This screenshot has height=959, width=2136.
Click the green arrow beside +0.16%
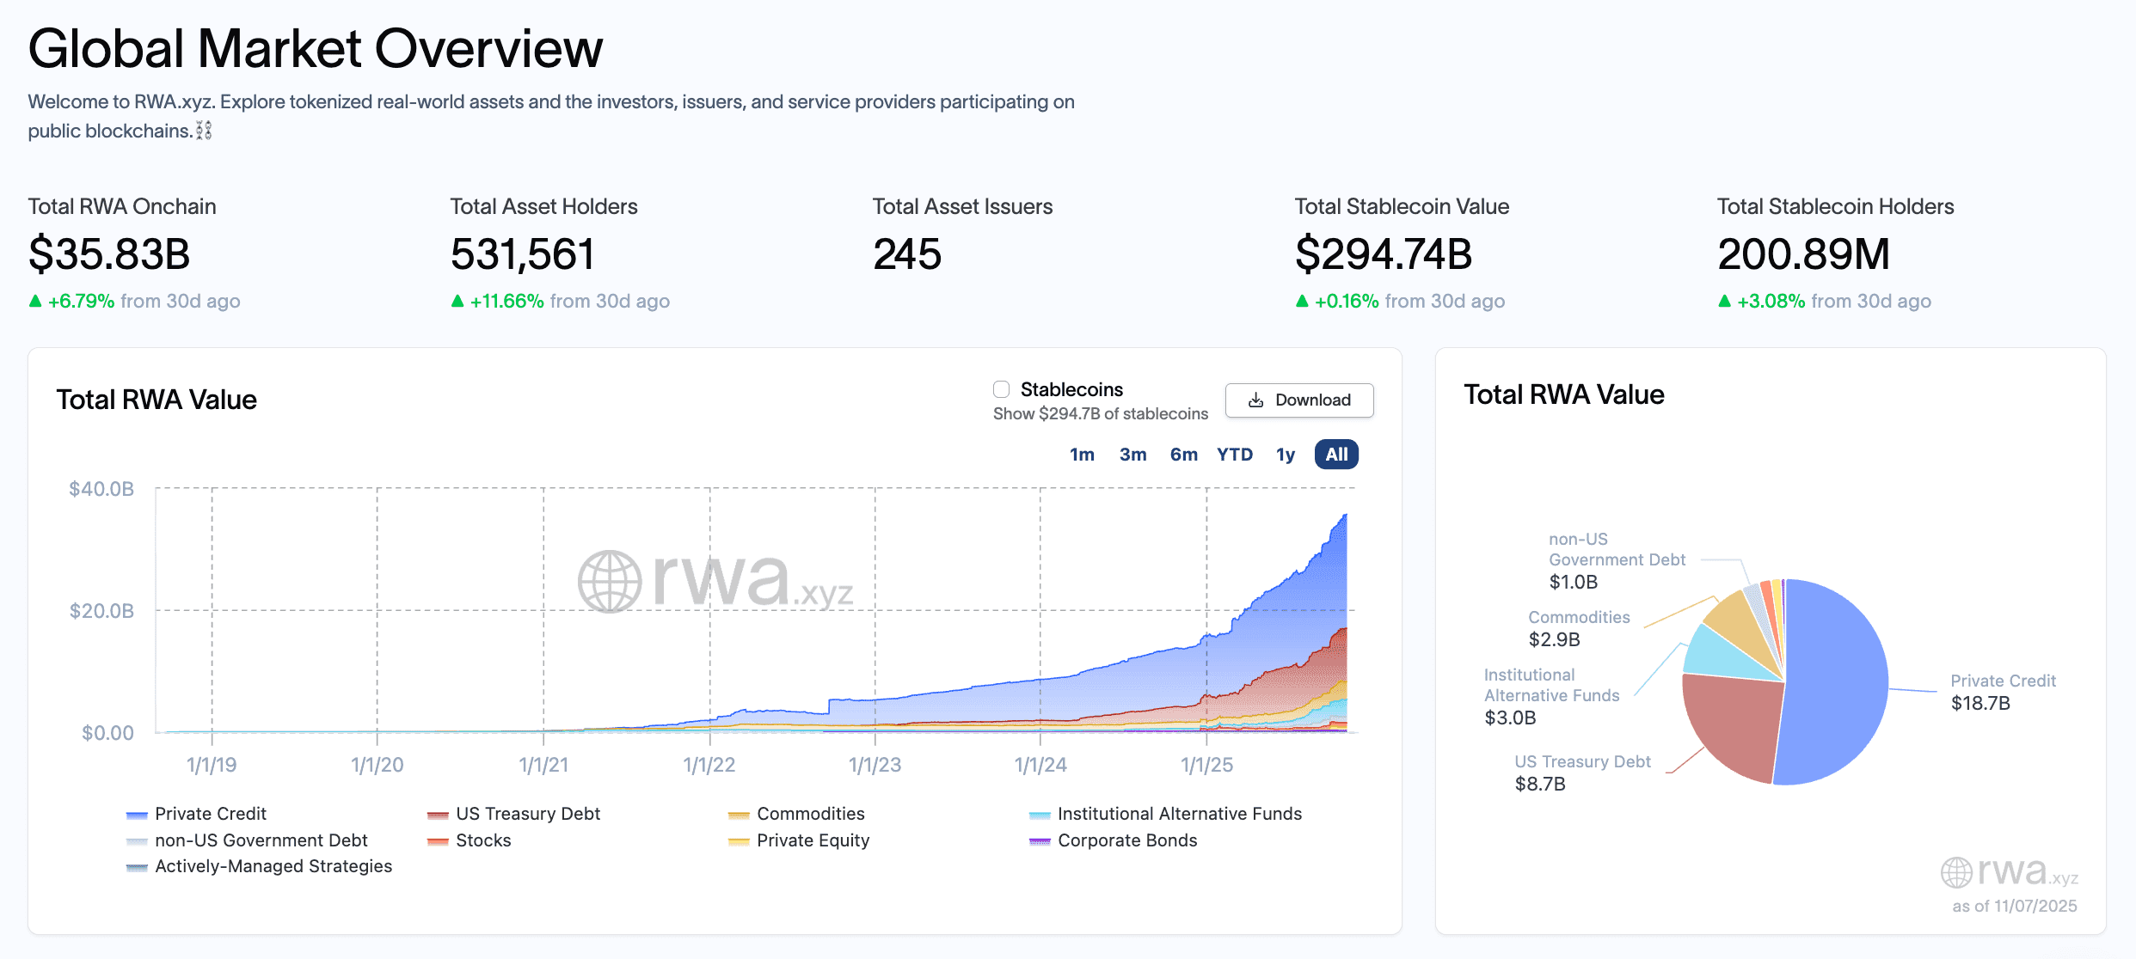tap(1302, 301)
